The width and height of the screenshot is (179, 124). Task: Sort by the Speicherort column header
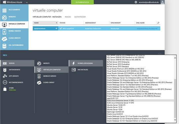click(122, 23)
